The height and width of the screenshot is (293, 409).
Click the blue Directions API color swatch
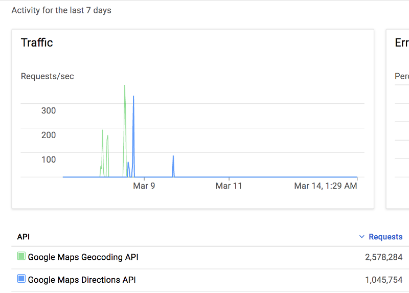click(x=21, y=279)
